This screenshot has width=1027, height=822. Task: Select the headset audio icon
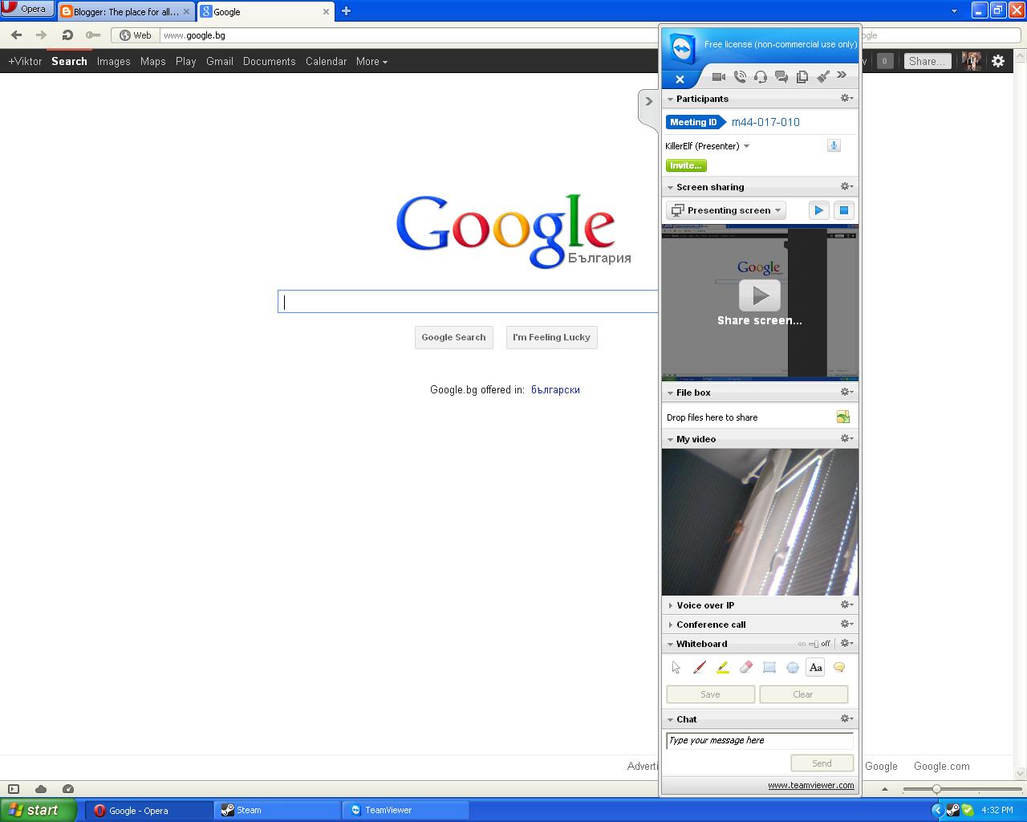pyautogui.click(x=761, y=77)
